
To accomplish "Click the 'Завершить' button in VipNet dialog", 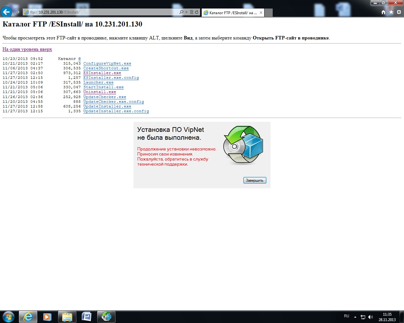I will tap(255, 180).
